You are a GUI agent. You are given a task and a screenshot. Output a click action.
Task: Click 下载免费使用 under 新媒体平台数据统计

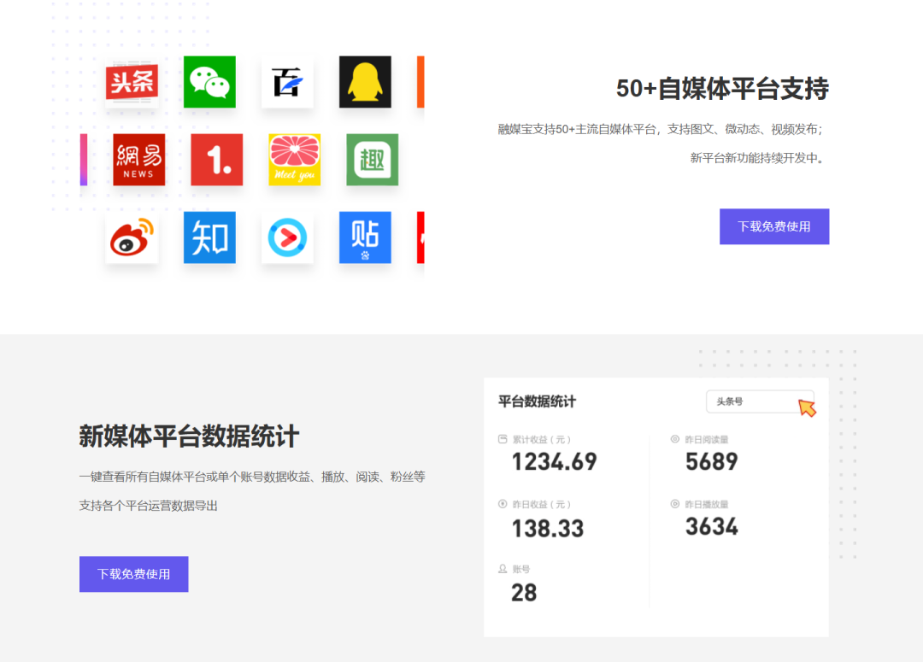tap(133, 574)
